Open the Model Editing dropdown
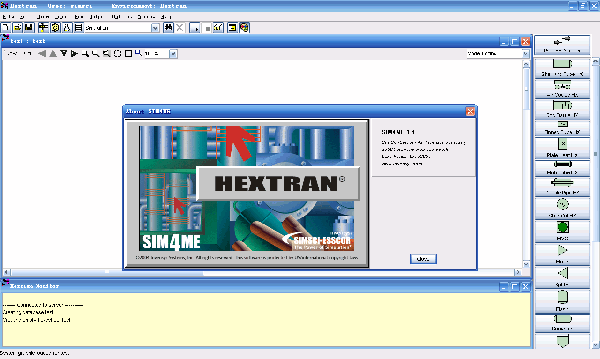 tap(525, 54)
